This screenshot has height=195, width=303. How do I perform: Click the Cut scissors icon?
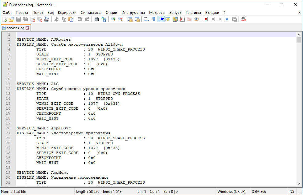pyautogui.click(x=56, y=19)
